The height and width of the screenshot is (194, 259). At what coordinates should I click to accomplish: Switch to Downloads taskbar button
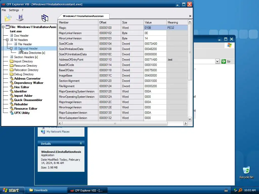point(47,190)
